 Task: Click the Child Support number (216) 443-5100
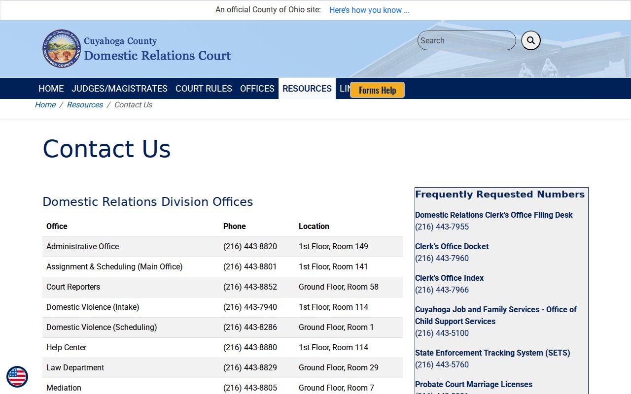click(442, 333)
